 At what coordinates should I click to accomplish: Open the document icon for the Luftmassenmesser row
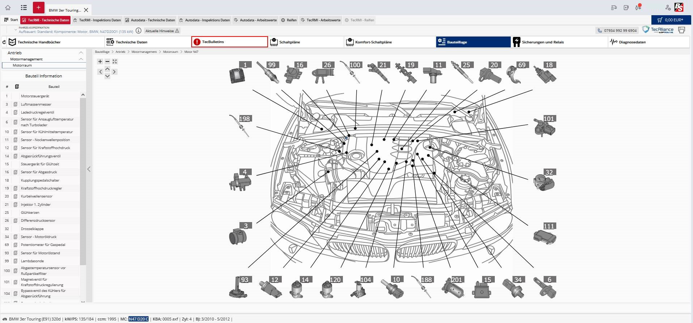click(x=16, y=104)
